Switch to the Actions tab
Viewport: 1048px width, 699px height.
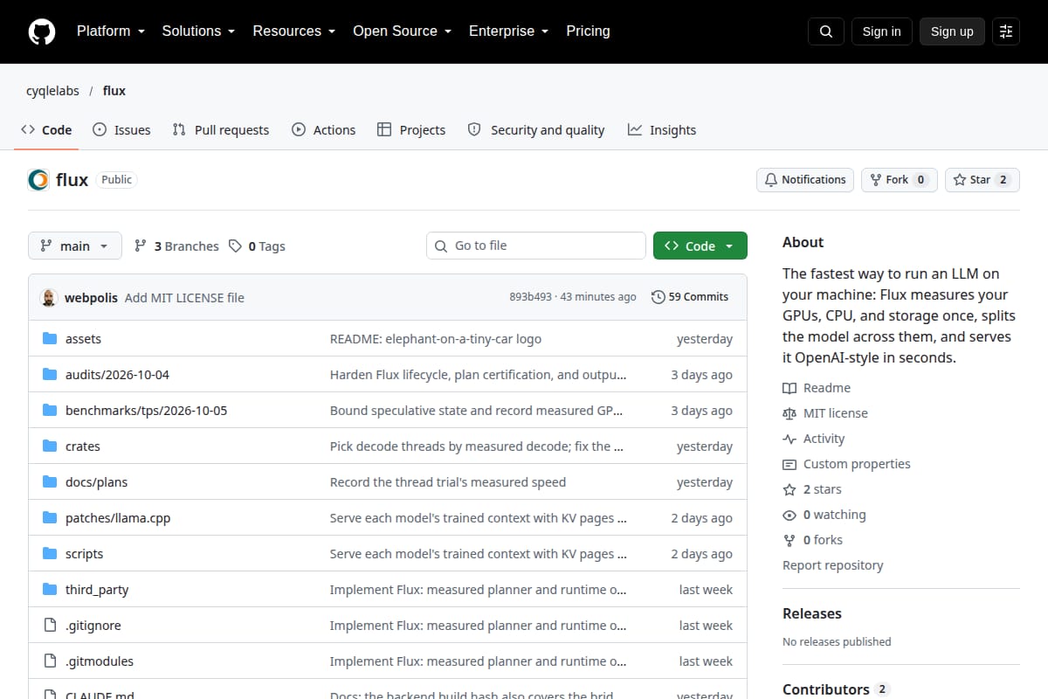(x=324, y=130)
